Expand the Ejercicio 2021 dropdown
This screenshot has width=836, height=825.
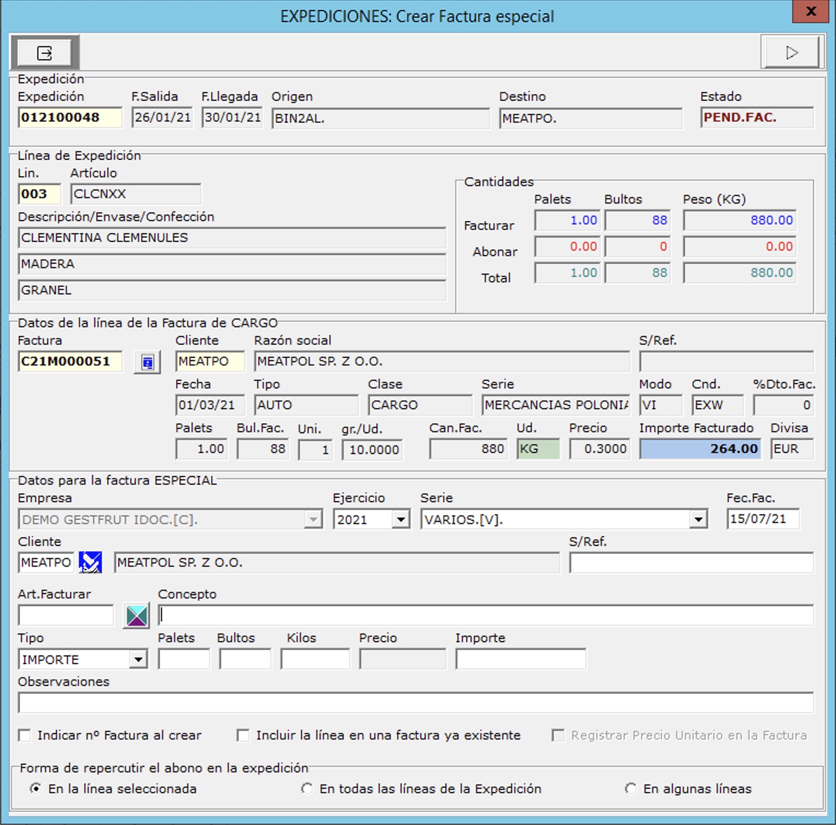(x=401, y=519)
